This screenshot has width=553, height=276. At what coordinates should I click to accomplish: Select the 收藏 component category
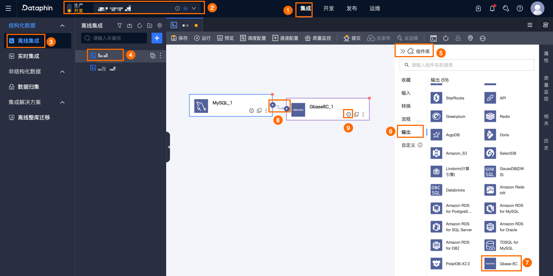(406, 80)
